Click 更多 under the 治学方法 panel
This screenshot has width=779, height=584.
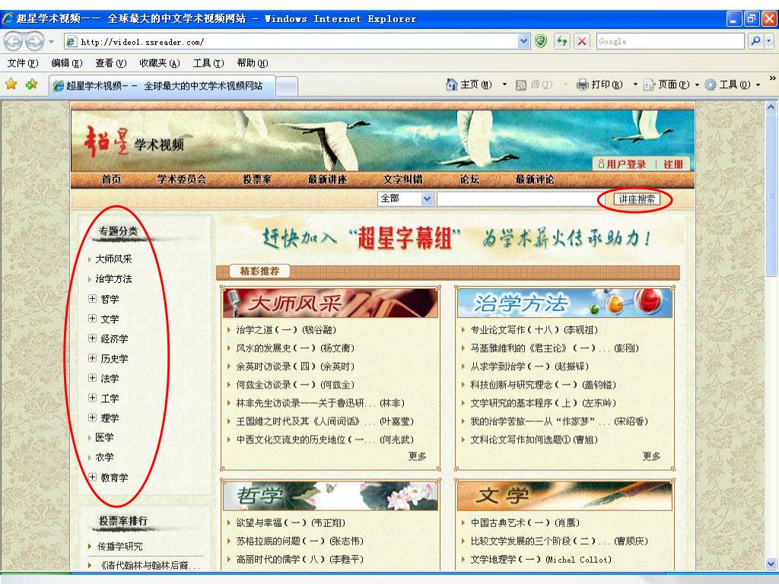[651, 456]
